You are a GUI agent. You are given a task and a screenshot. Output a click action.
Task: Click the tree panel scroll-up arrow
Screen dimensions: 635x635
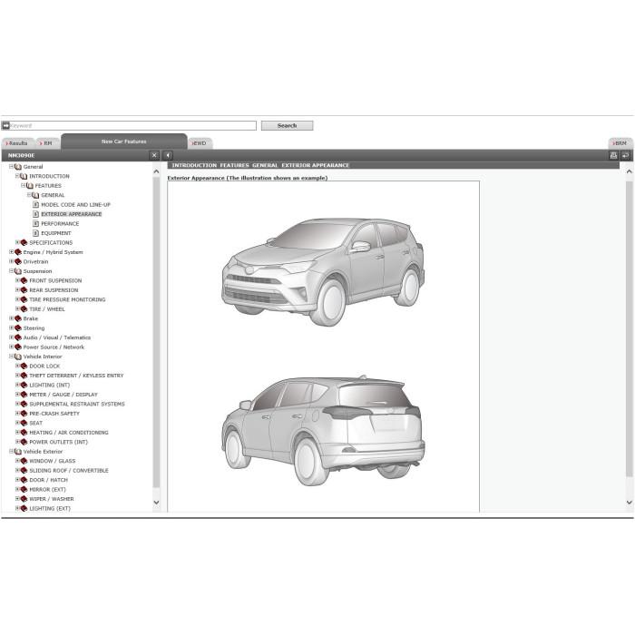[x=156, y=171]
